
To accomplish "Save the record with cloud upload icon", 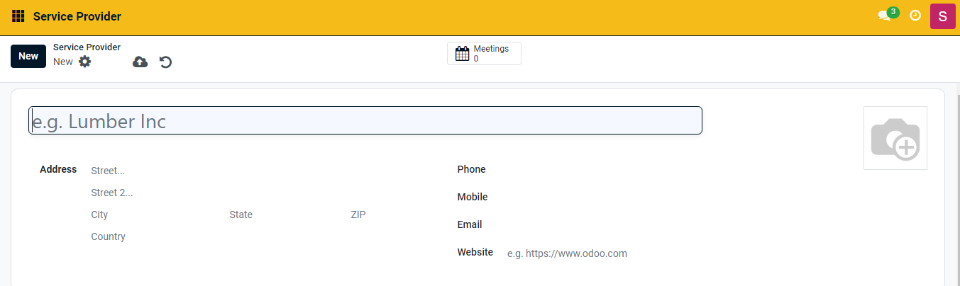I will pos(140,62).
